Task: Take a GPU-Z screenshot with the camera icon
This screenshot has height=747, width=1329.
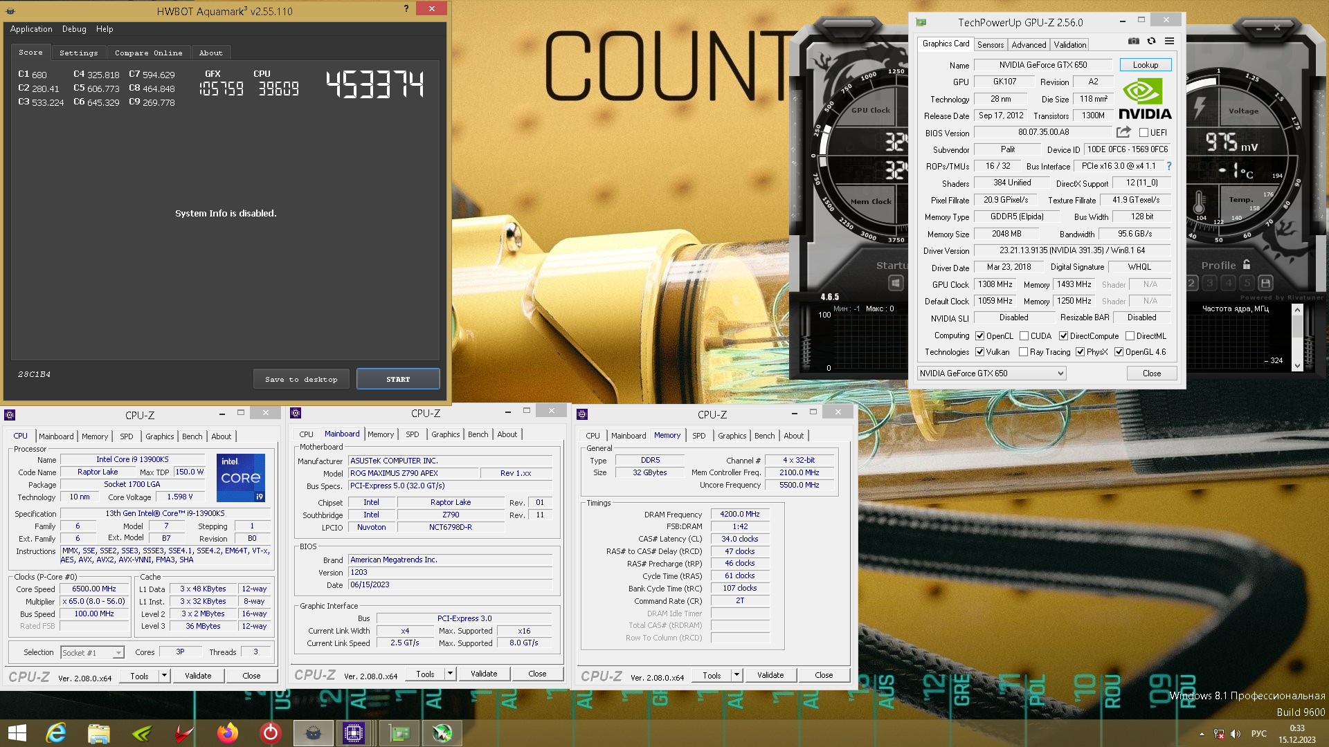Action: coord(1133,41)
